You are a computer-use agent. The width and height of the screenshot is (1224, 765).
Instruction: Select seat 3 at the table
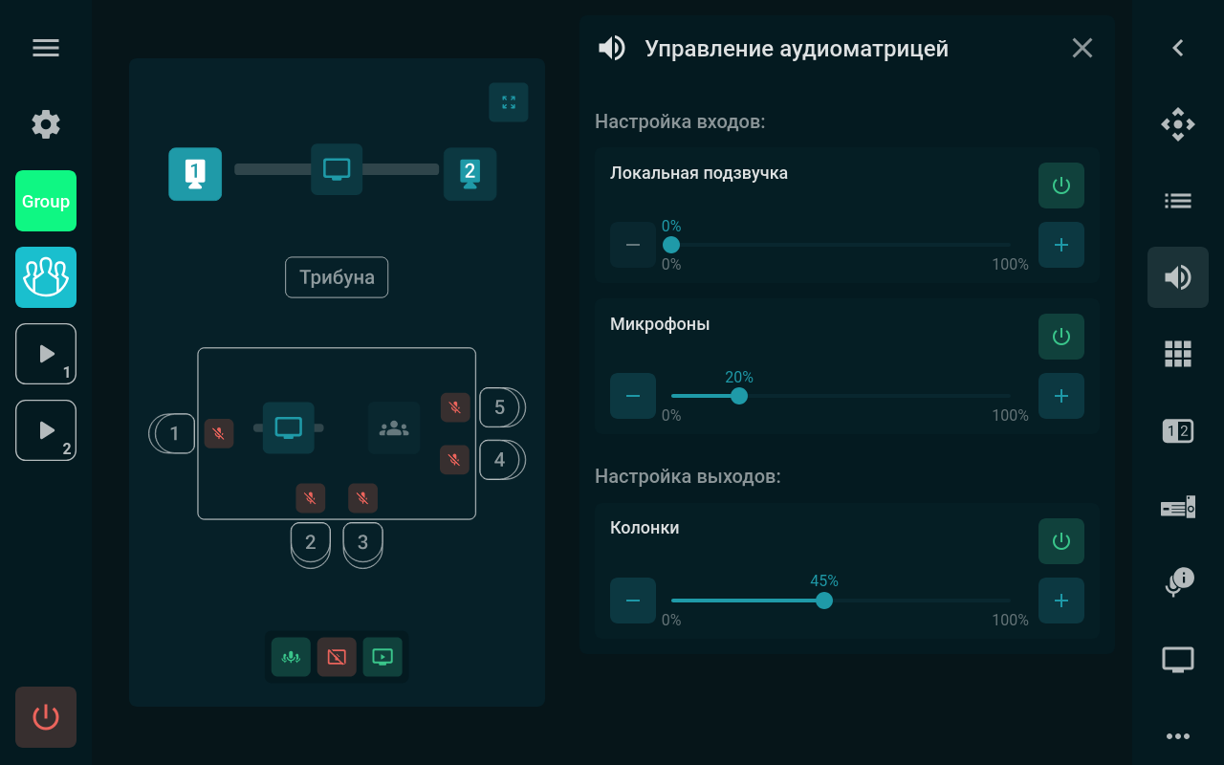362,545
